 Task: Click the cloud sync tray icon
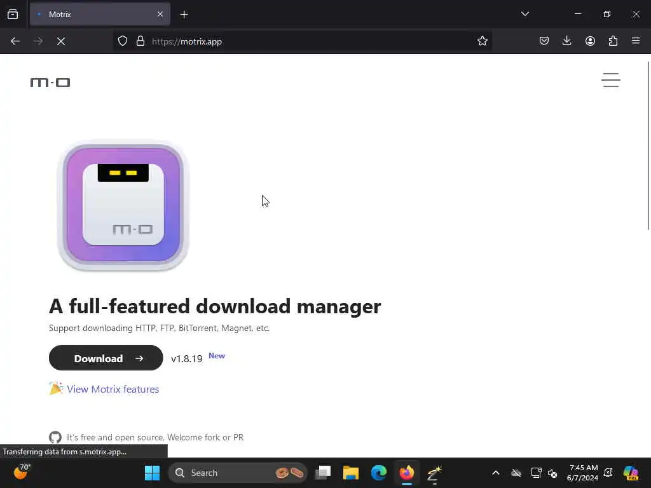coord(516,473)
